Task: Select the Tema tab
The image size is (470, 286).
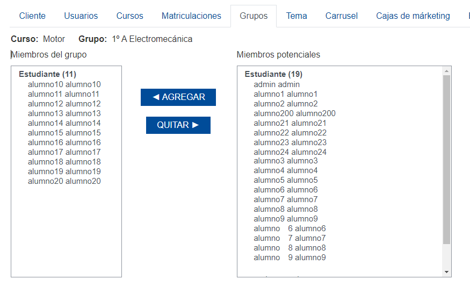Action: tap(297, 16)
